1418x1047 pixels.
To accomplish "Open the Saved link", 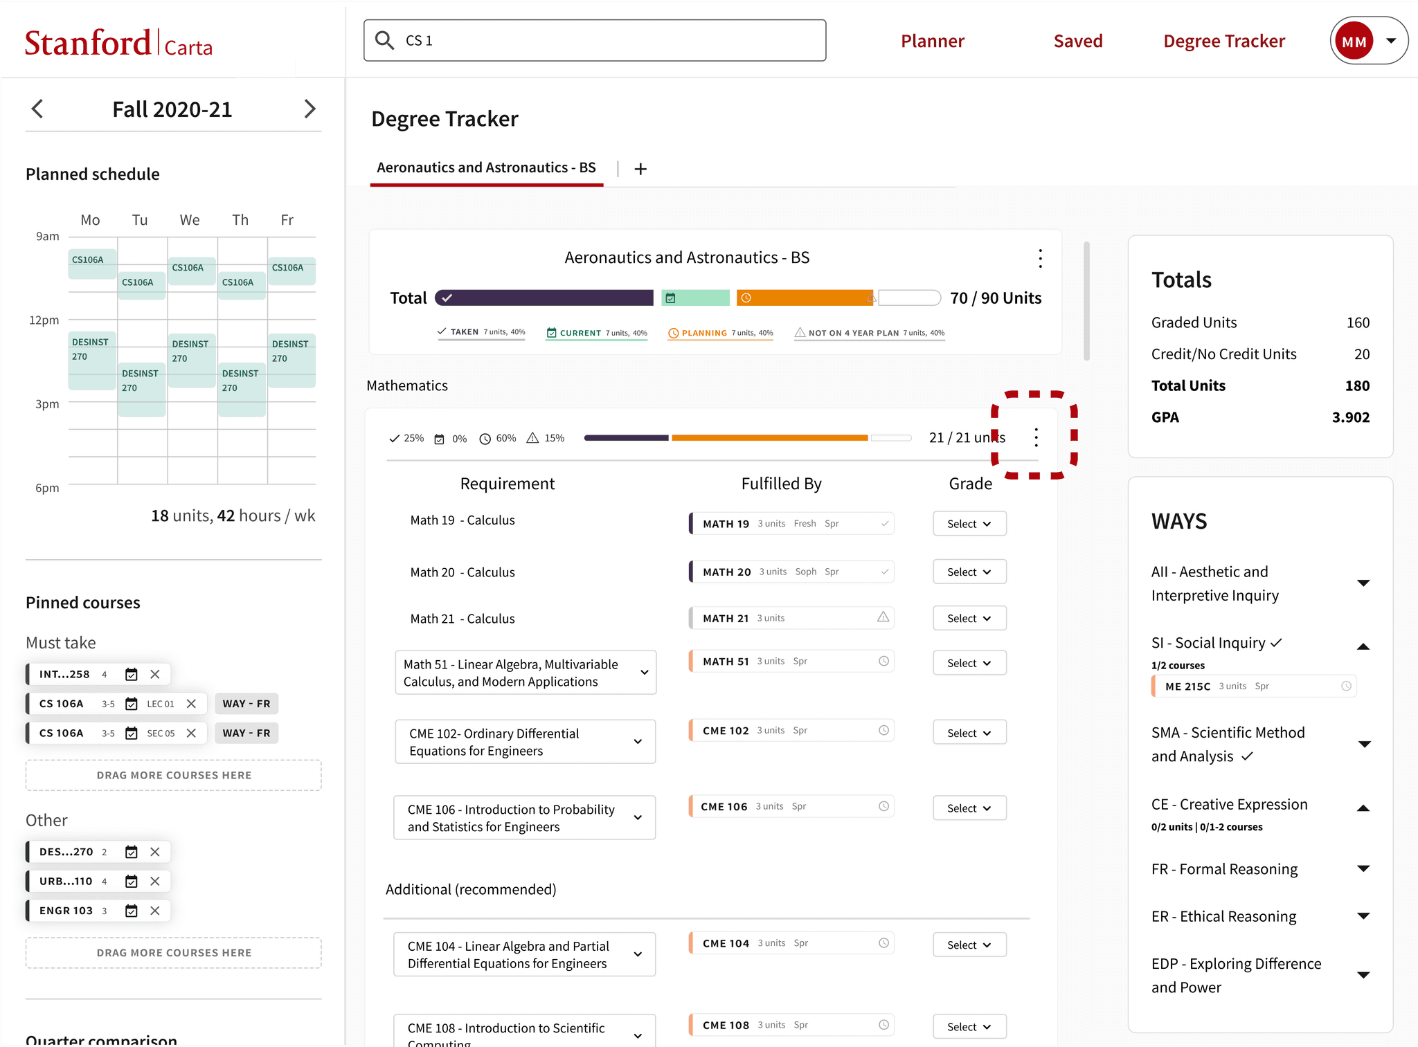I will [x=1077, y=42].
